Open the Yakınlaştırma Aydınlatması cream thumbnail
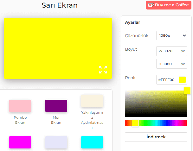 click(x=92, y=101)
